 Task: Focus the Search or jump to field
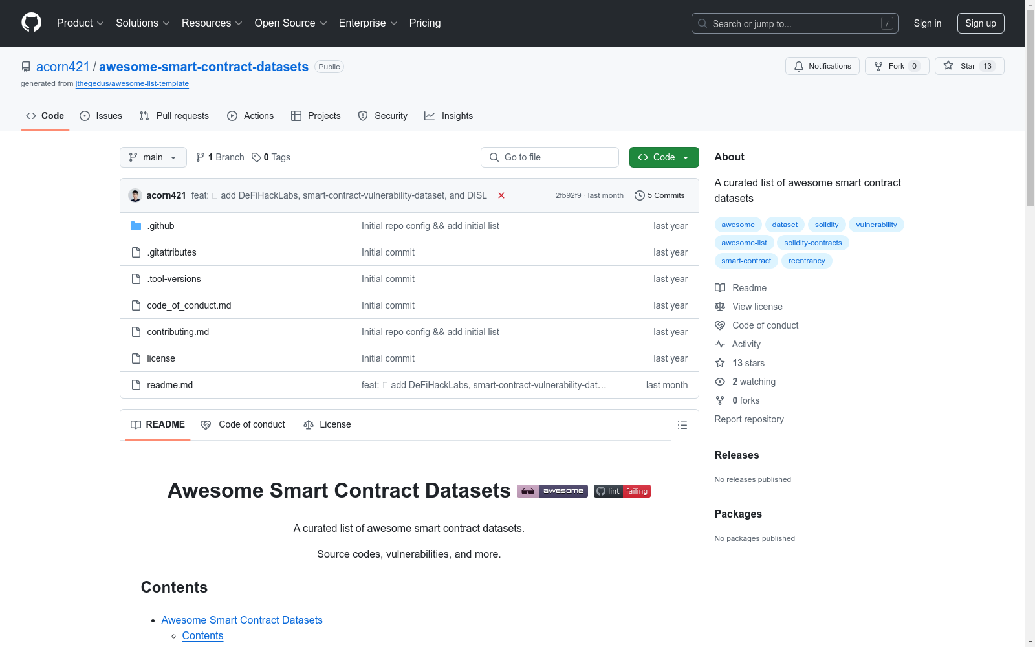tap(795, 23)
